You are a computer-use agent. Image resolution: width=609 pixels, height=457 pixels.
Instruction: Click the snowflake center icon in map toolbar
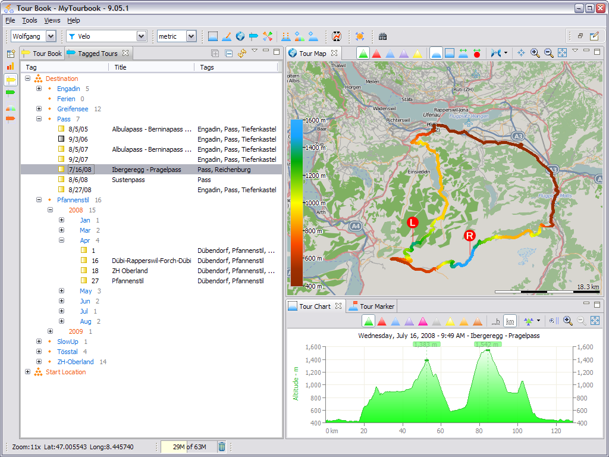coord(521,53)
